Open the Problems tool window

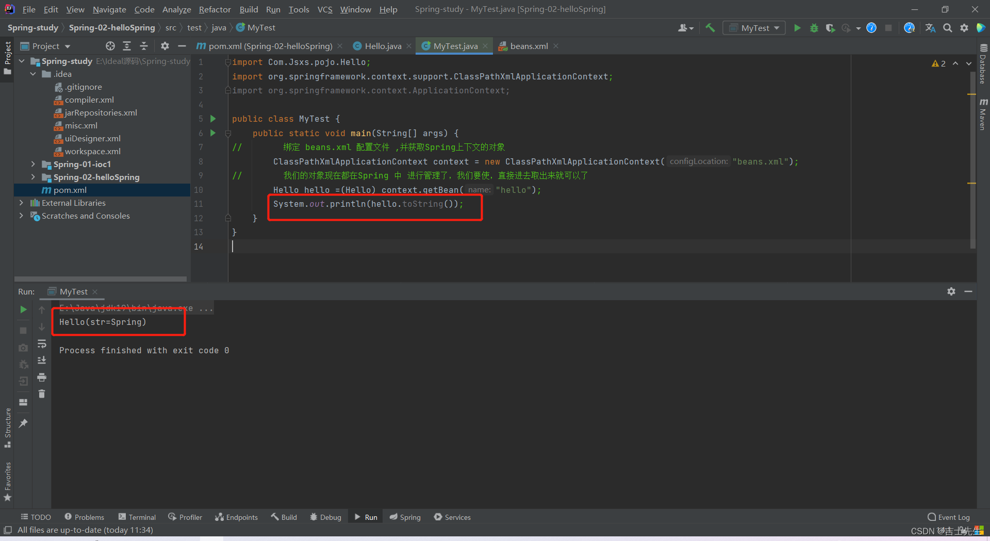84,517
